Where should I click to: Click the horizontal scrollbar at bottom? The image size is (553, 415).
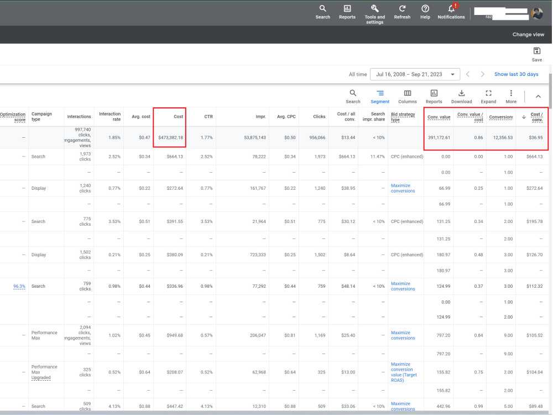click(x=274, y=413)
